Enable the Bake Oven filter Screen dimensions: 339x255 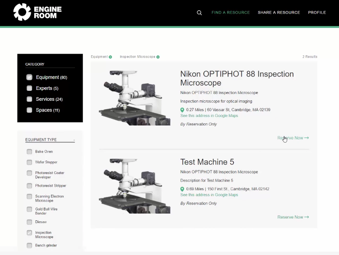pos(29,152)
